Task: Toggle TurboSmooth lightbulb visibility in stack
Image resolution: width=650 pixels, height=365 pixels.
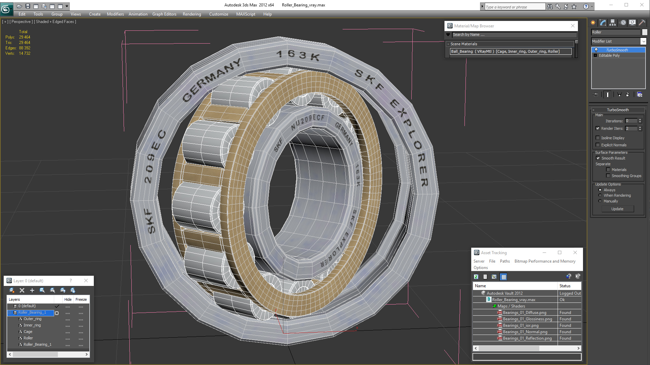Action: [x=596, y=50]
